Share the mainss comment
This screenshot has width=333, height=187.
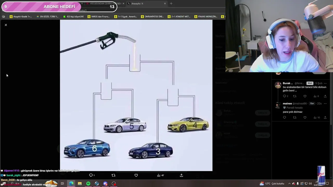(x=325, y=117)
